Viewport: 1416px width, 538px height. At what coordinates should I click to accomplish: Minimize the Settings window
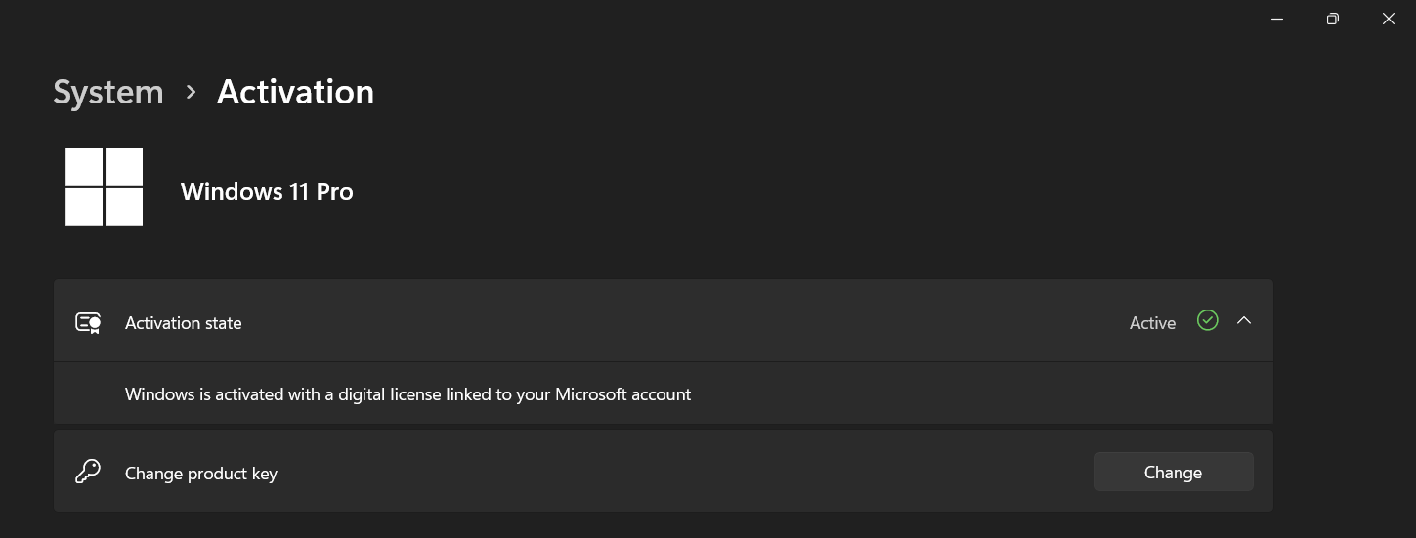1277,19
